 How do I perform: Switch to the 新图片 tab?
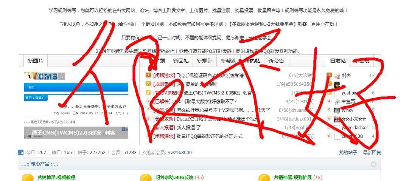(36, 61)
